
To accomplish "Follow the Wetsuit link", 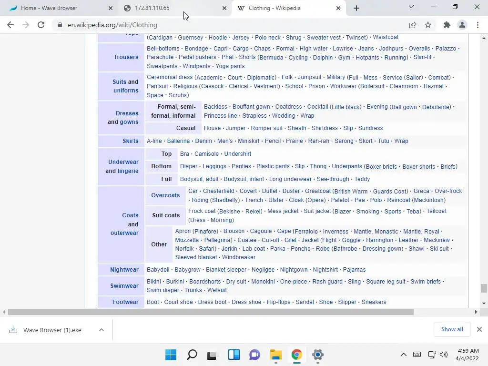I will click(x=217, y=290).
